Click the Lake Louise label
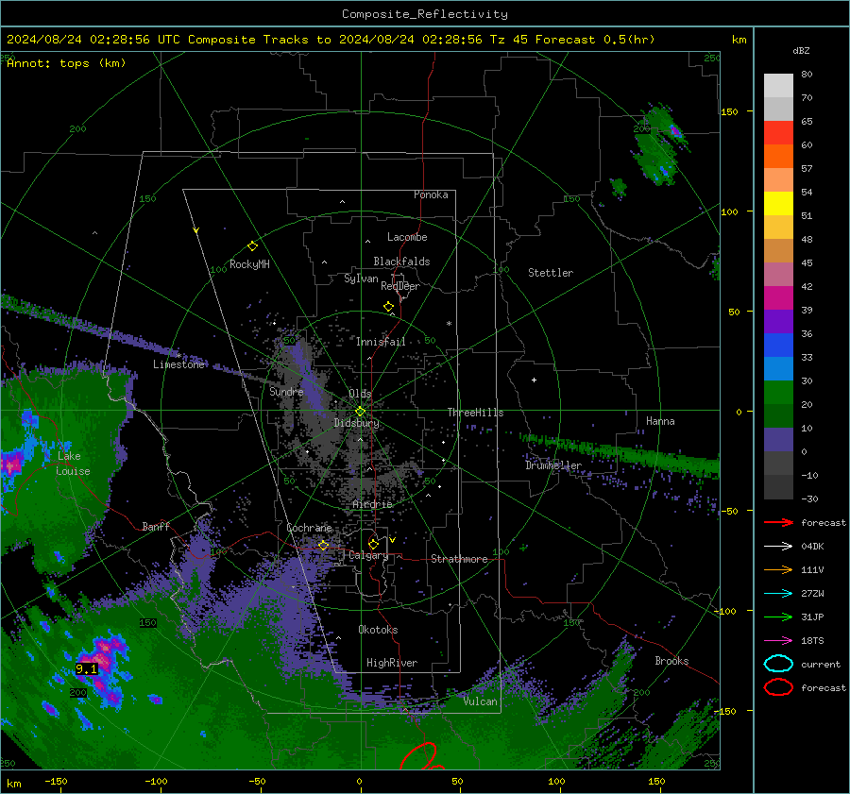This screenshot has width=850, height=794. click(73, 464)
